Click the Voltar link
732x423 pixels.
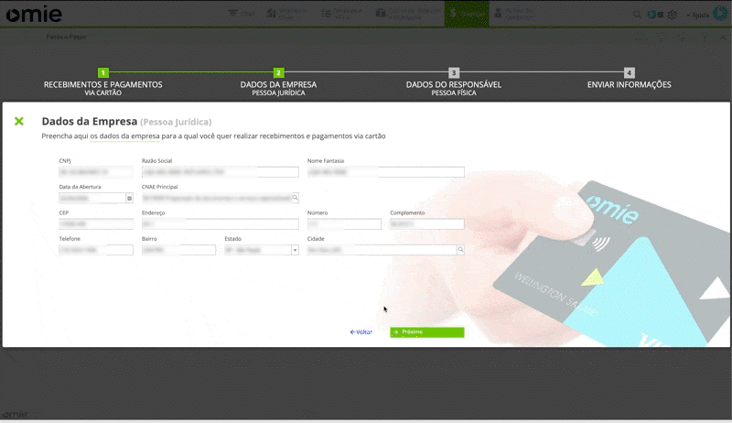coord(361,332)
